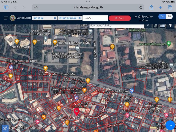Click the land office building icon

pyautogui.click(x=156, y=26)
